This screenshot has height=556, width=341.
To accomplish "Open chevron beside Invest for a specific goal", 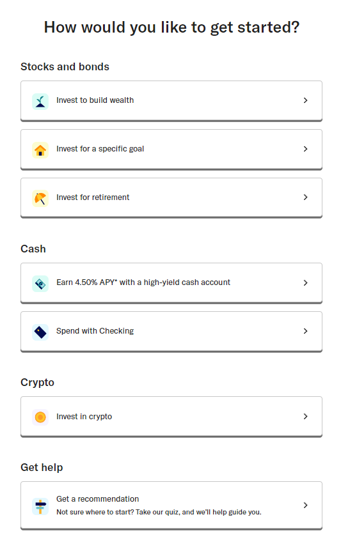I will click(306, 149).
